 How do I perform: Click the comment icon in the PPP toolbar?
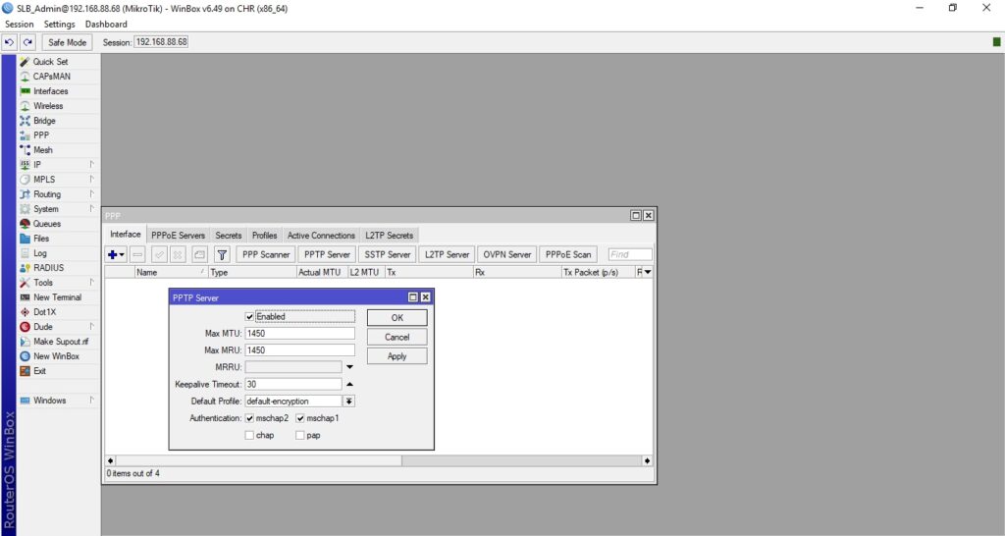[199, 254]
